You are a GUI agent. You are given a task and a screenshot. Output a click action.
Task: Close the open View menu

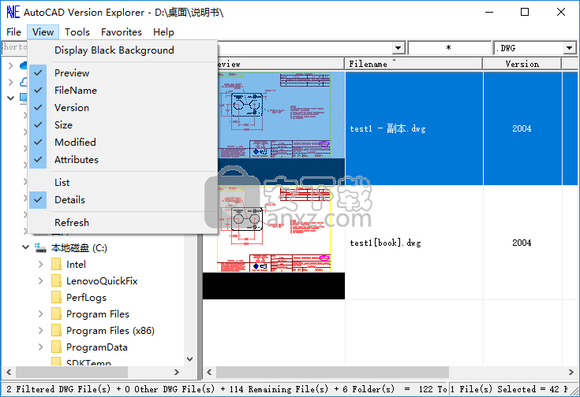[43, 32]
